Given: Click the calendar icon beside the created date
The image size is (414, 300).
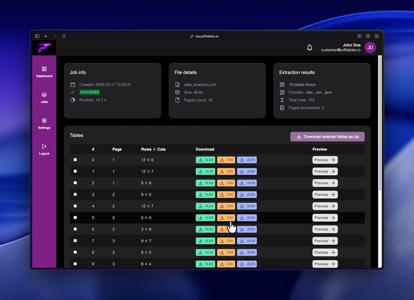Looking at the screenshot, I should [x=73, y=84].
